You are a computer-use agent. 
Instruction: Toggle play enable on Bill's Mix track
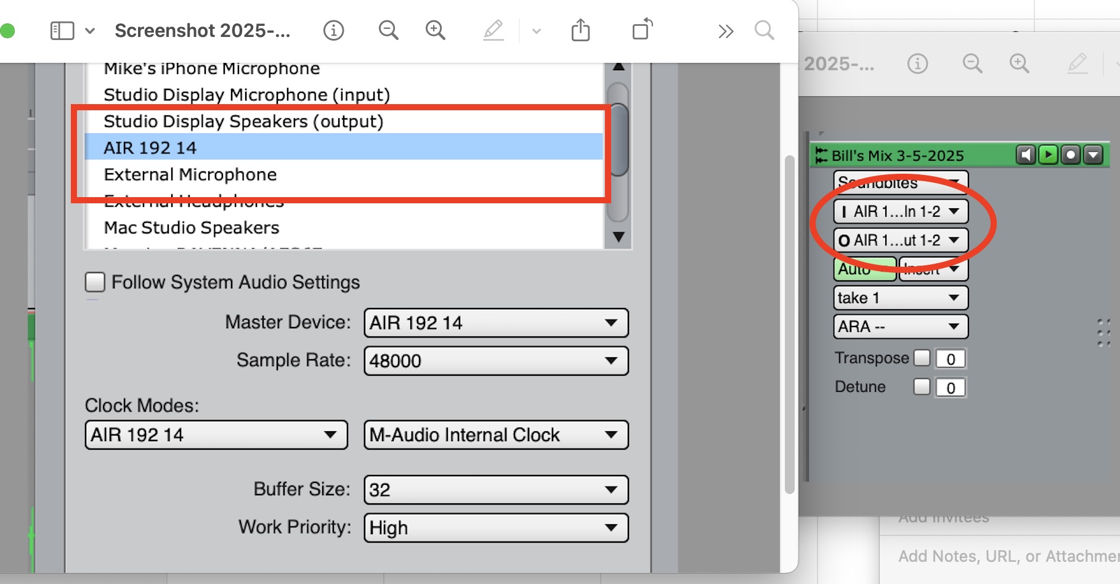(x=1048, y=155)
